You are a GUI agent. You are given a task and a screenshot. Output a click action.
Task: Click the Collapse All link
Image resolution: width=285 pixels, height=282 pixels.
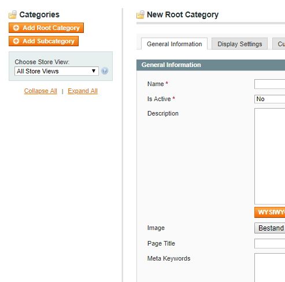point(40,91)
